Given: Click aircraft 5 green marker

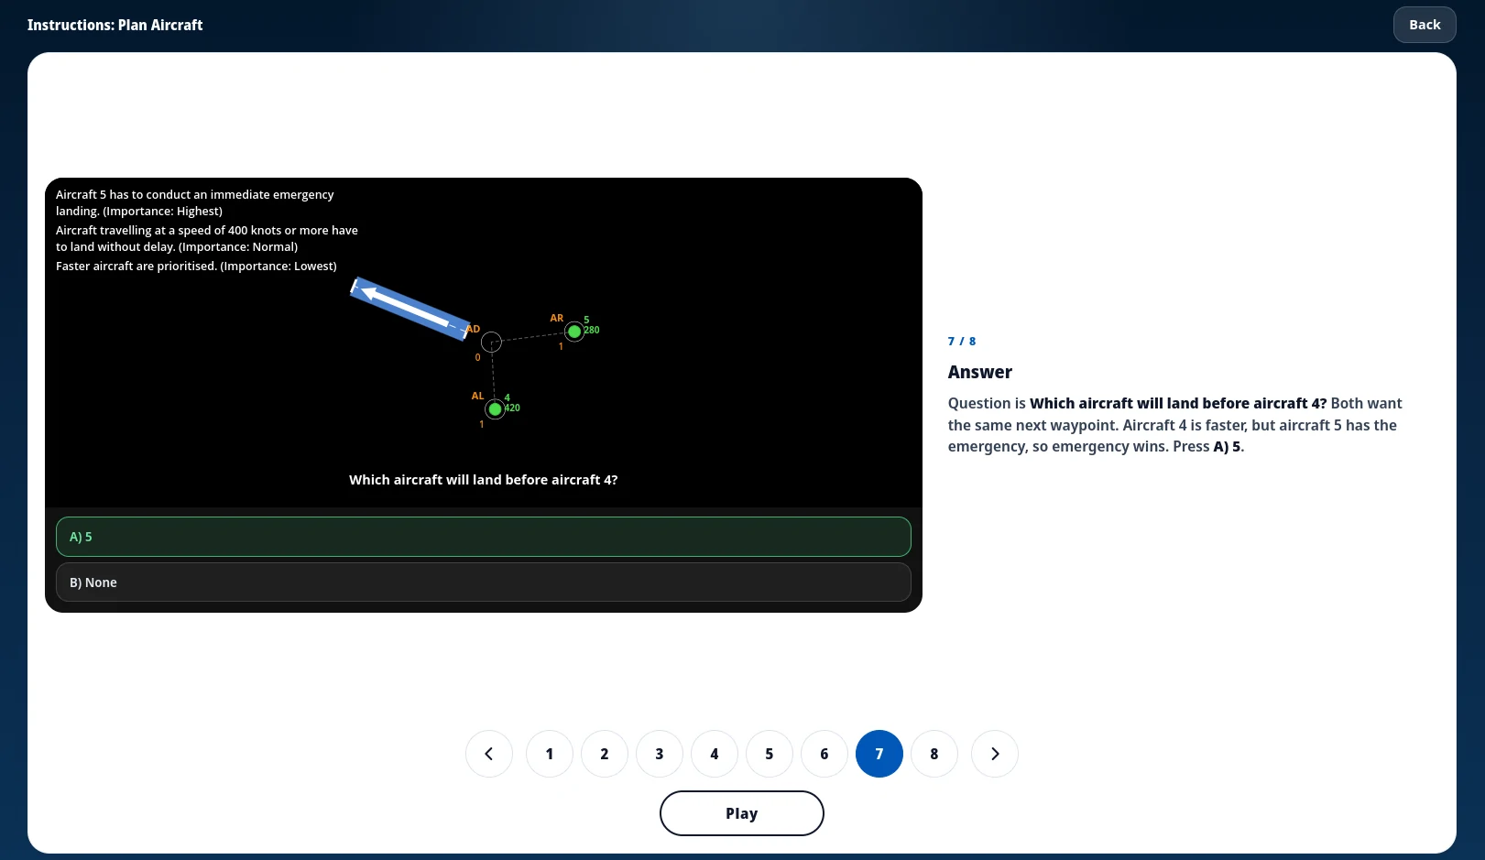Looking at the screenshot, I should point(574,332).
